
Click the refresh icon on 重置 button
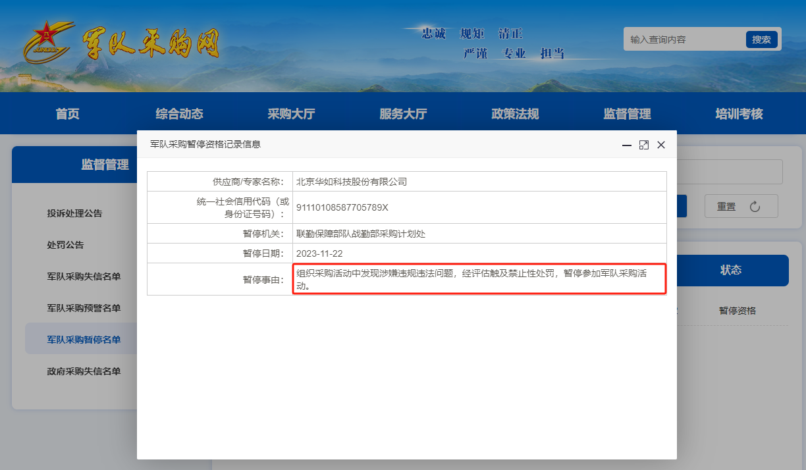tap(755, 207)
